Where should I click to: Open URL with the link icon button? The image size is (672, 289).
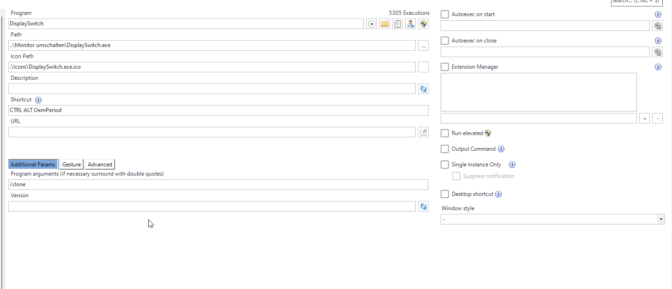[423, 132]
